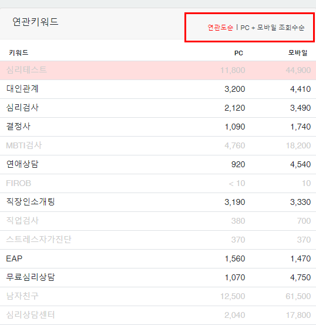Image resolution: width=316 pixels, height=325 pixels.
Task: Click mobile value 17,800 for 심리상담센터
Action: pos(298,315)
